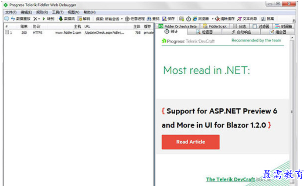Screen dimensions: 307x186
Task: Open The Telerik DevCraft link
Action: (x=230, y=179)
